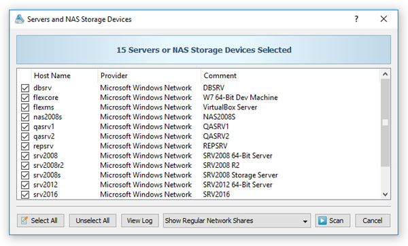Close the Servers and NAS dialog

384,19
